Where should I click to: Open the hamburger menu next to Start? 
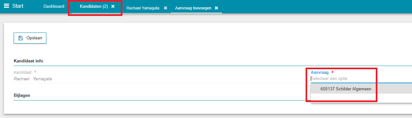click(x=6, y=6)
